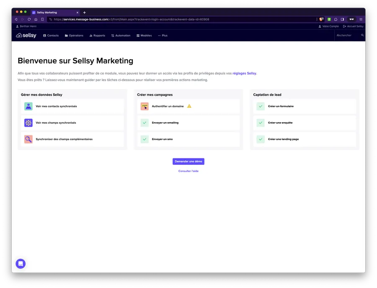Open the Contacts menu
377x288 pixels.
[51, 36]
